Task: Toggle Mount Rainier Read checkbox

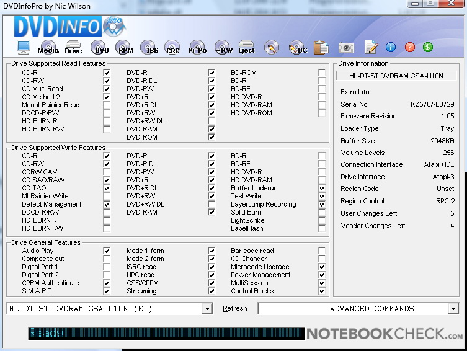Action: coord(107,105)
